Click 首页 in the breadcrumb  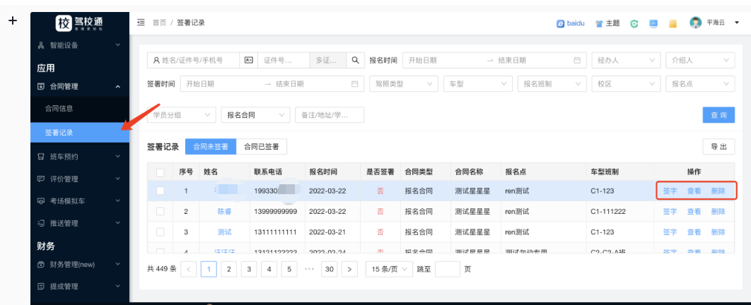(x=159, y=23)
